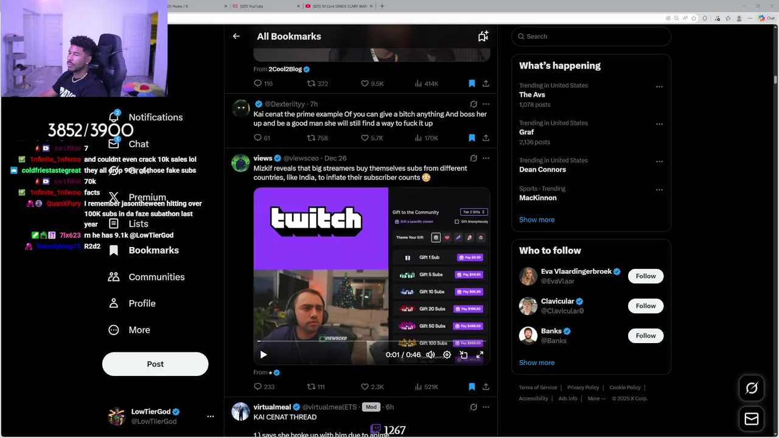Reply to the 2Cool2Blog post showing 116 replies

[x=257, y=83]
